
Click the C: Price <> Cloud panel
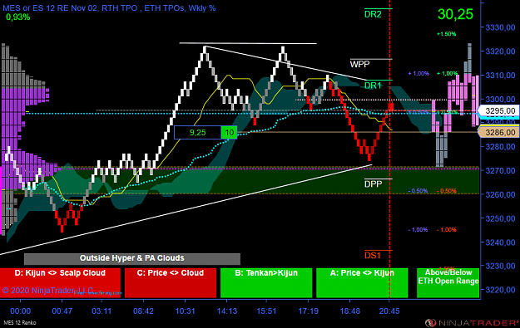click(171, 283)
